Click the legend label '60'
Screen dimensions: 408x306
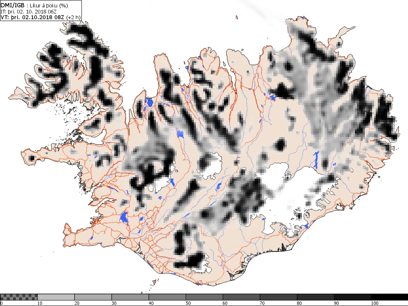pos(225,303)
